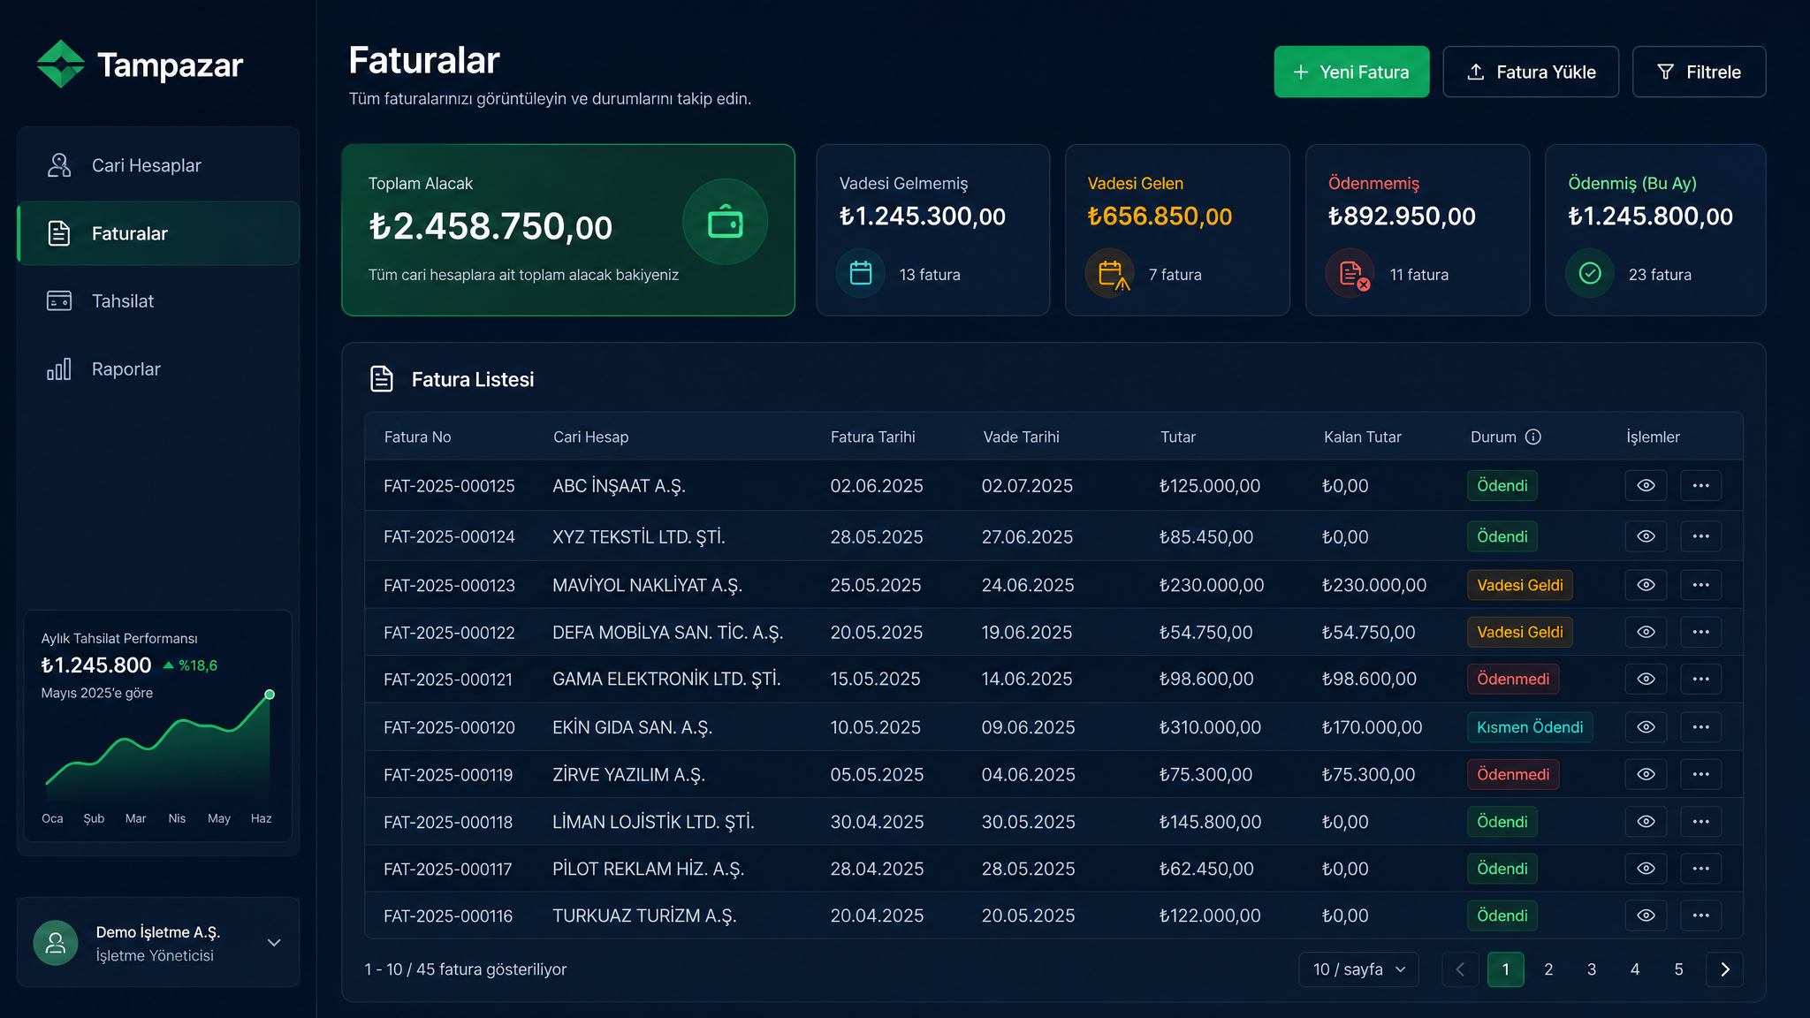This screenshot has height=1018, width=1810.
Task: Open the Filtrele filter options
Action: pos(1699,72)
